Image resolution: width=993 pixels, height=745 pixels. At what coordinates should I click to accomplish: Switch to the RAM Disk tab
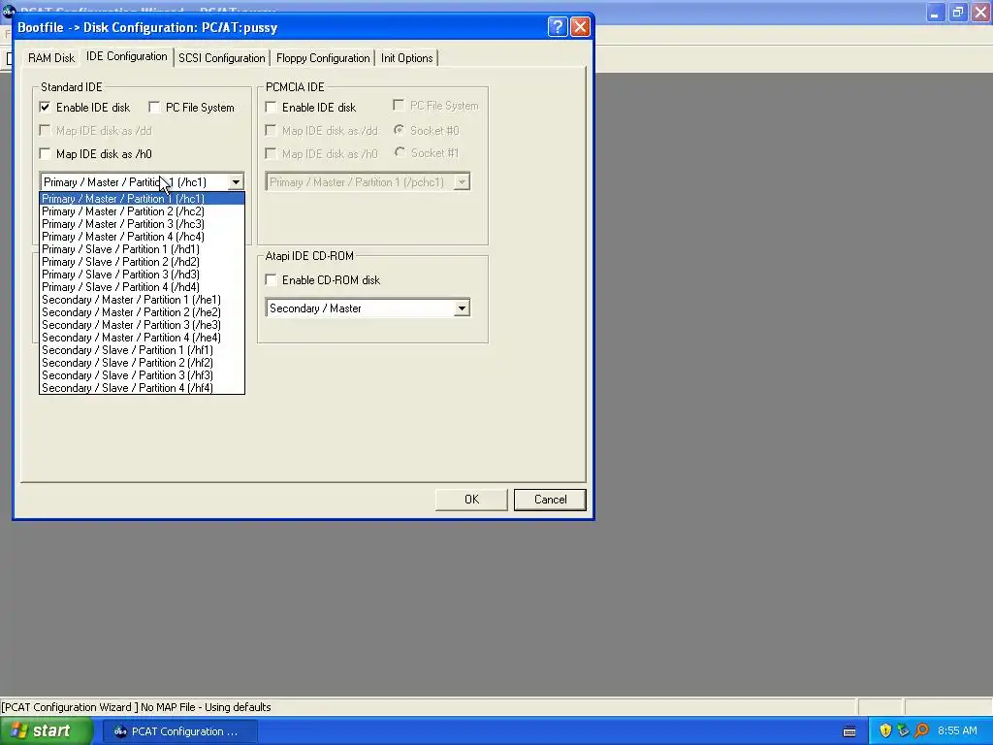[x=51, y=57]
